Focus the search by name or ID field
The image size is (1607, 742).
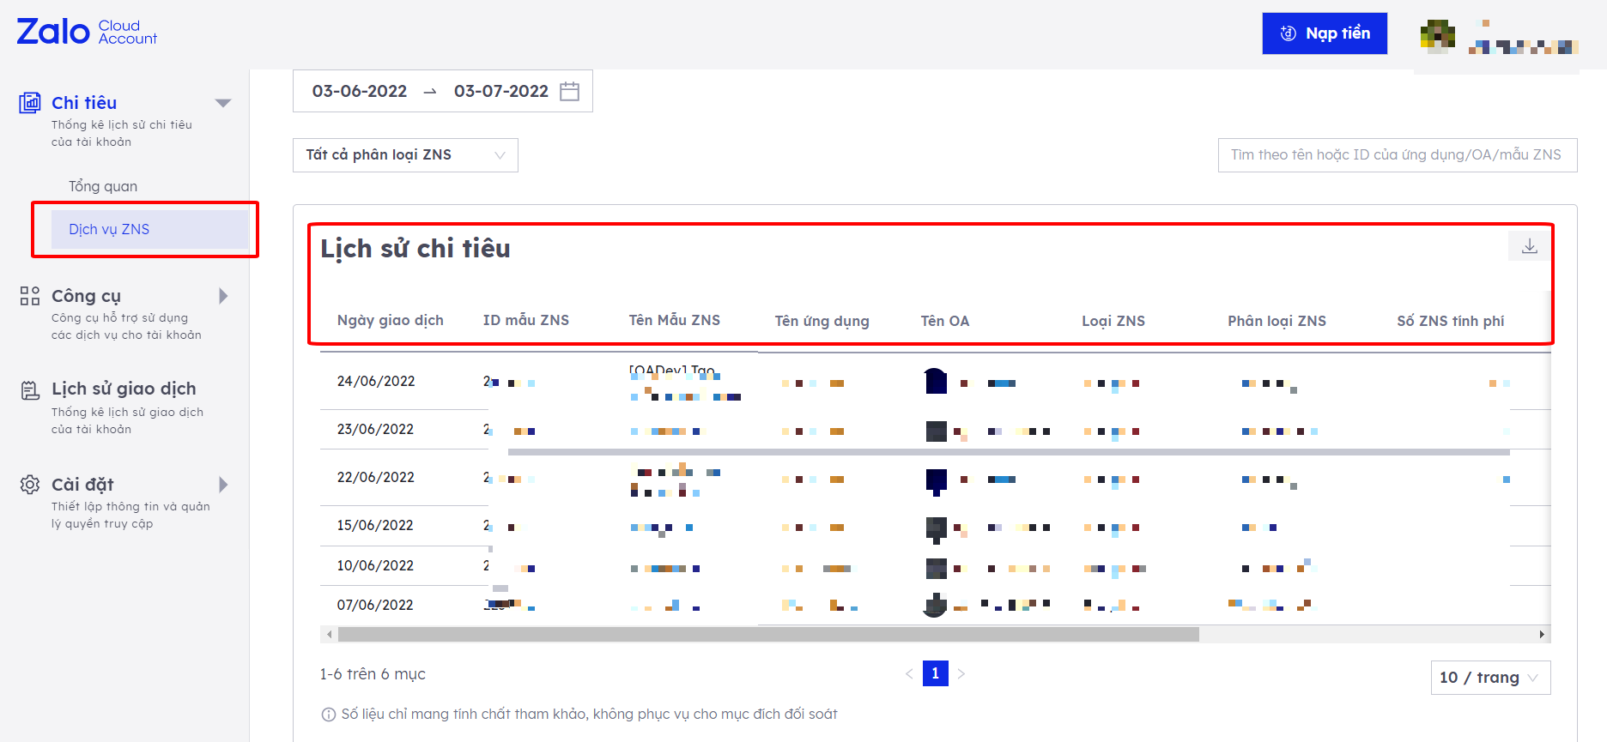point(1398,155)
